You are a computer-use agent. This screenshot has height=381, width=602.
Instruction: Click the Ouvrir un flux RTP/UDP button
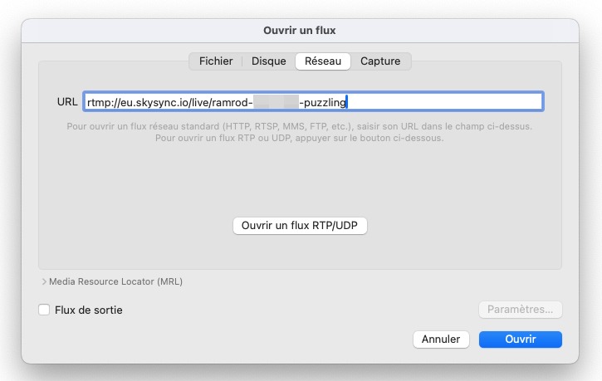300,226
